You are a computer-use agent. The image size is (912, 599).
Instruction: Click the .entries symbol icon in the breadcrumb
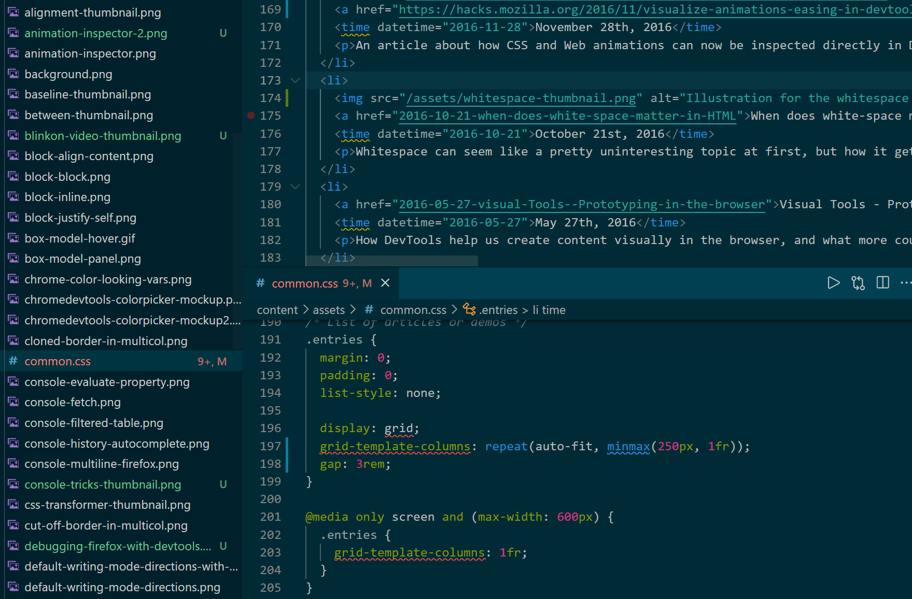coord(470,309)
